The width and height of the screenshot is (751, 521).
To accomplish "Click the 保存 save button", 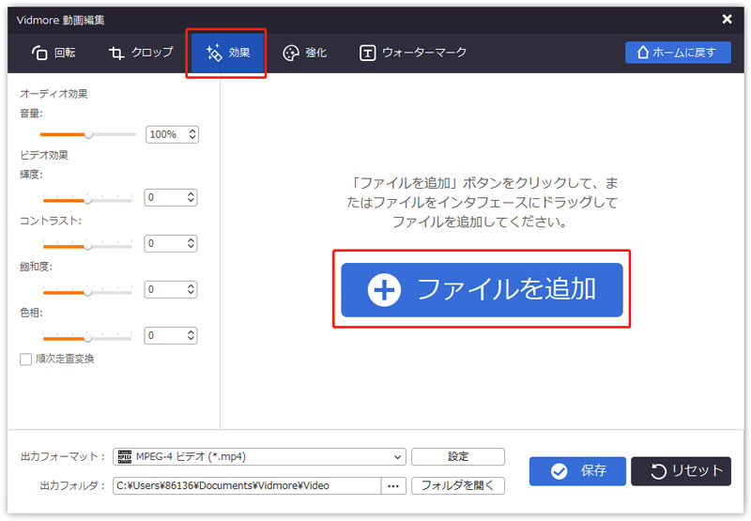I will click(577, 471).
